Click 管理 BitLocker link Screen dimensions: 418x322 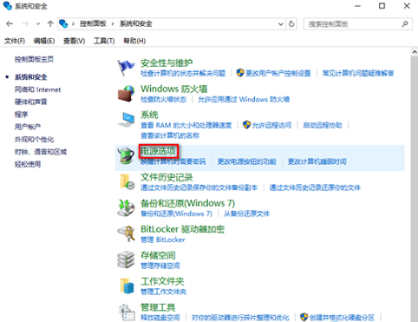163,240
